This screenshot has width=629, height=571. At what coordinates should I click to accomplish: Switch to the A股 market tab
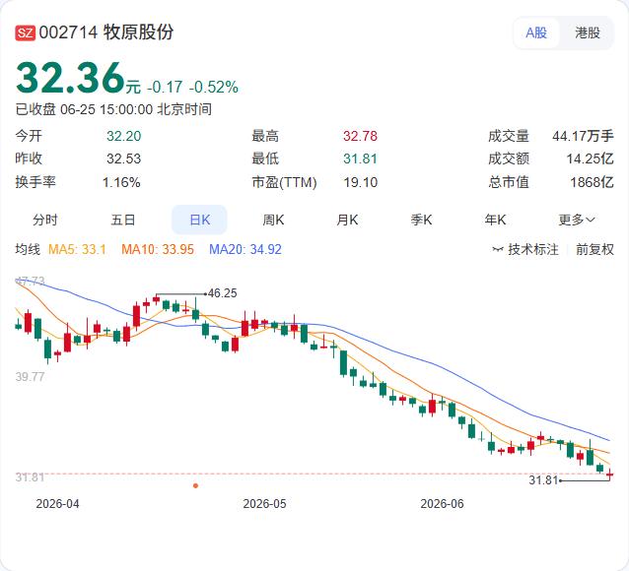pyautogui.click(x=536, y=32)
